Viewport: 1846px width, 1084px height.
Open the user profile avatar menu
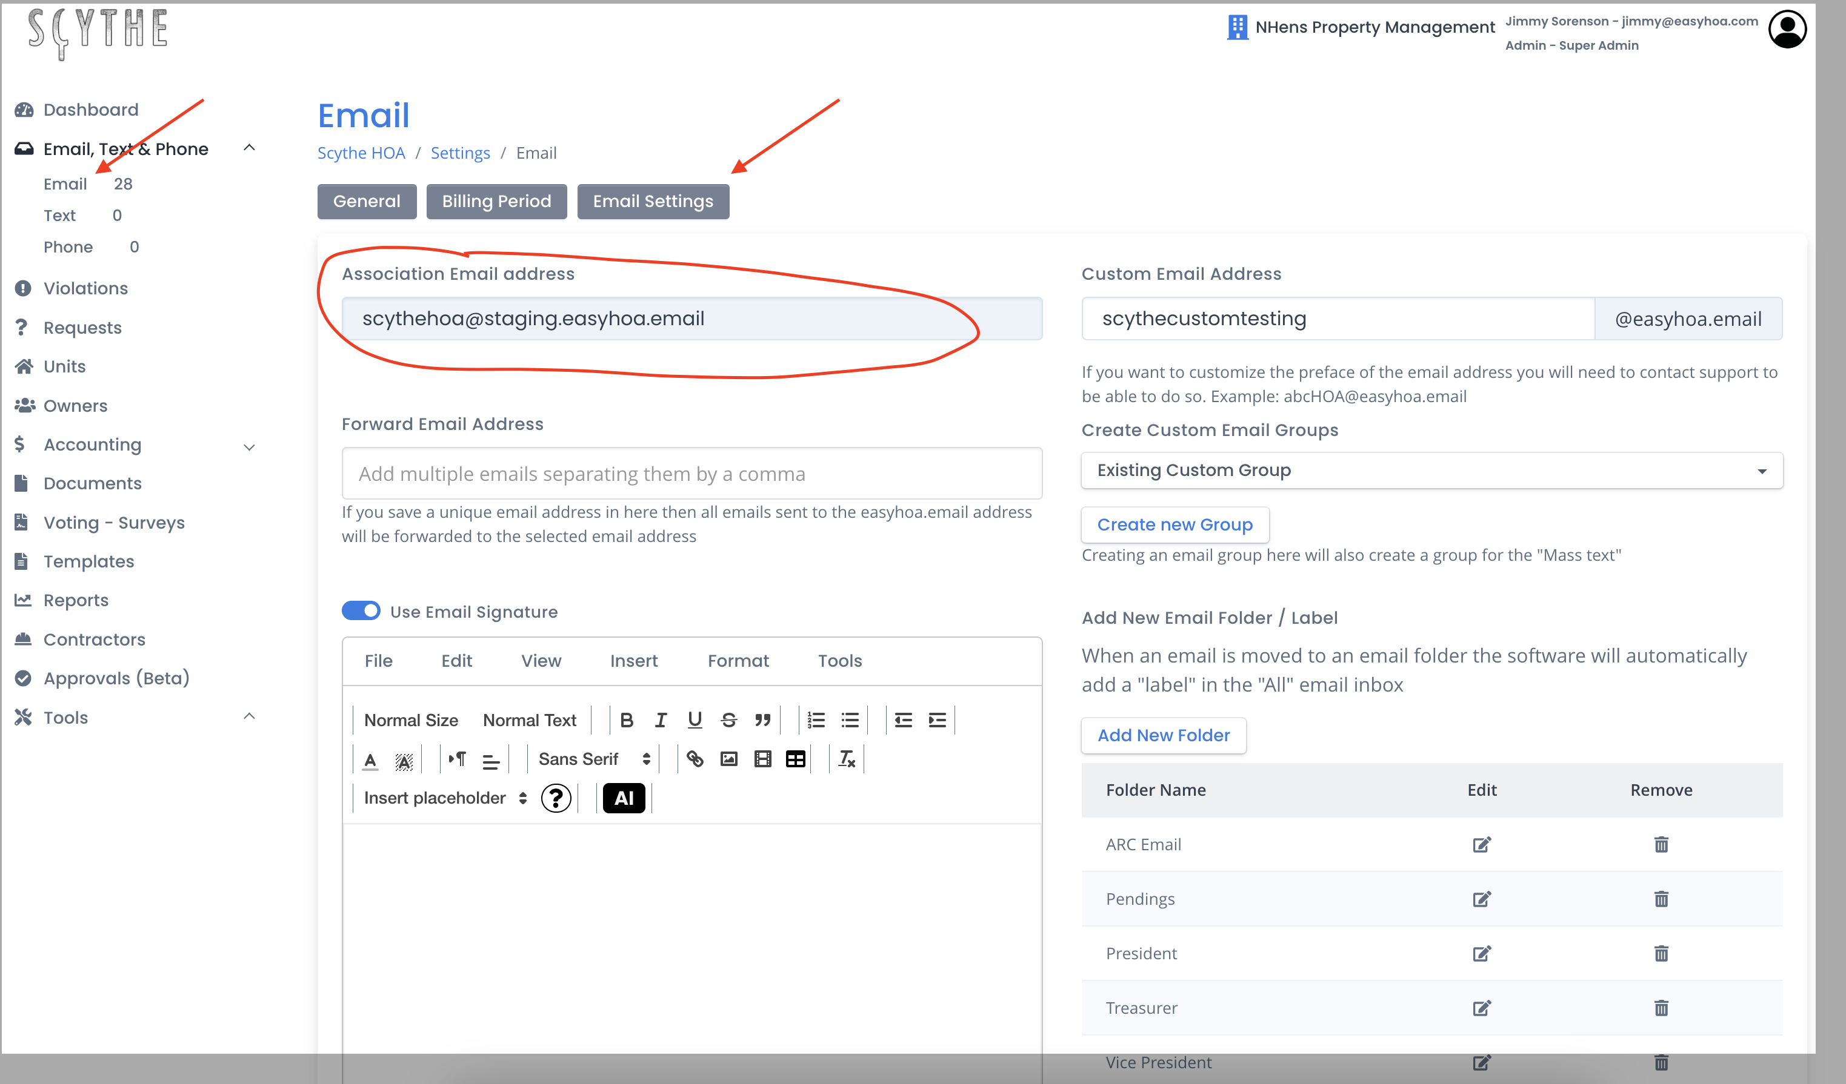(x=1787, y=29)
